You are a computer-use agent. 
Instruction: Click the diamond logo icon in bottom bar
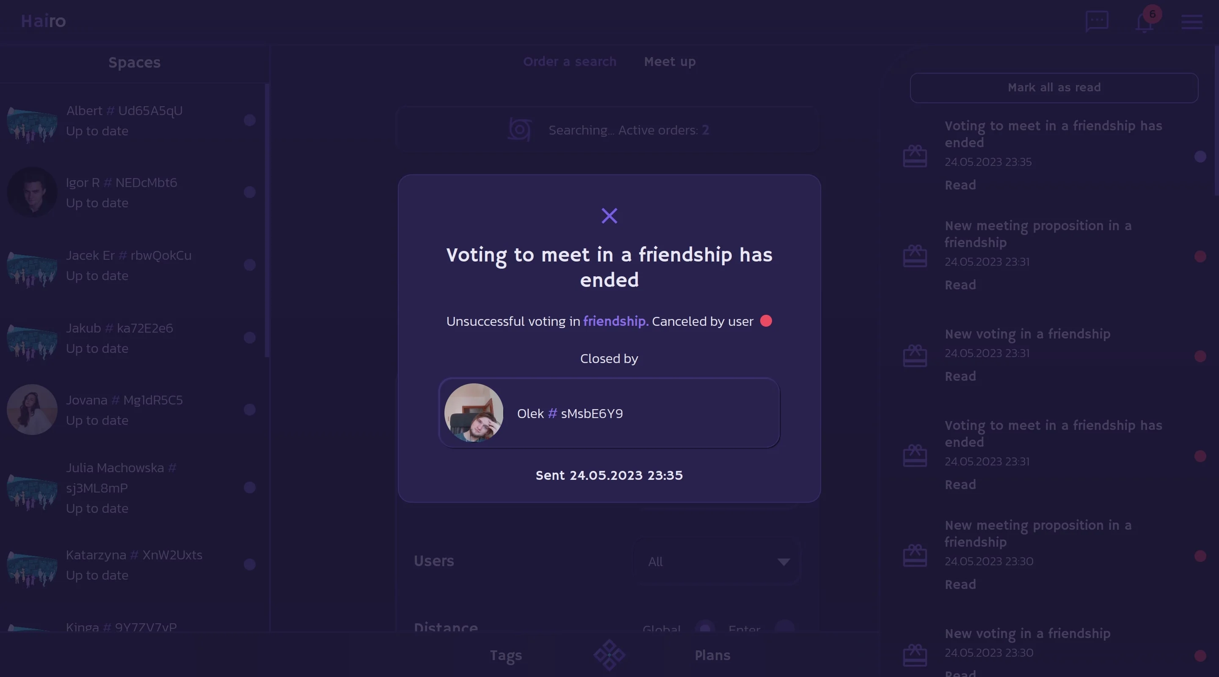[609, 655]
